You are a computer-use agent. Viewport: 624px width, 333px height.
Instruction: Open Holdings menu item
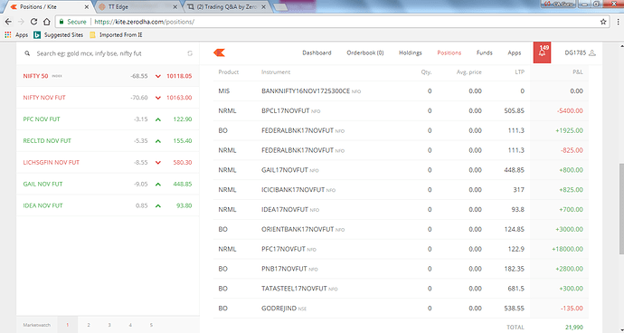[411, 52]
